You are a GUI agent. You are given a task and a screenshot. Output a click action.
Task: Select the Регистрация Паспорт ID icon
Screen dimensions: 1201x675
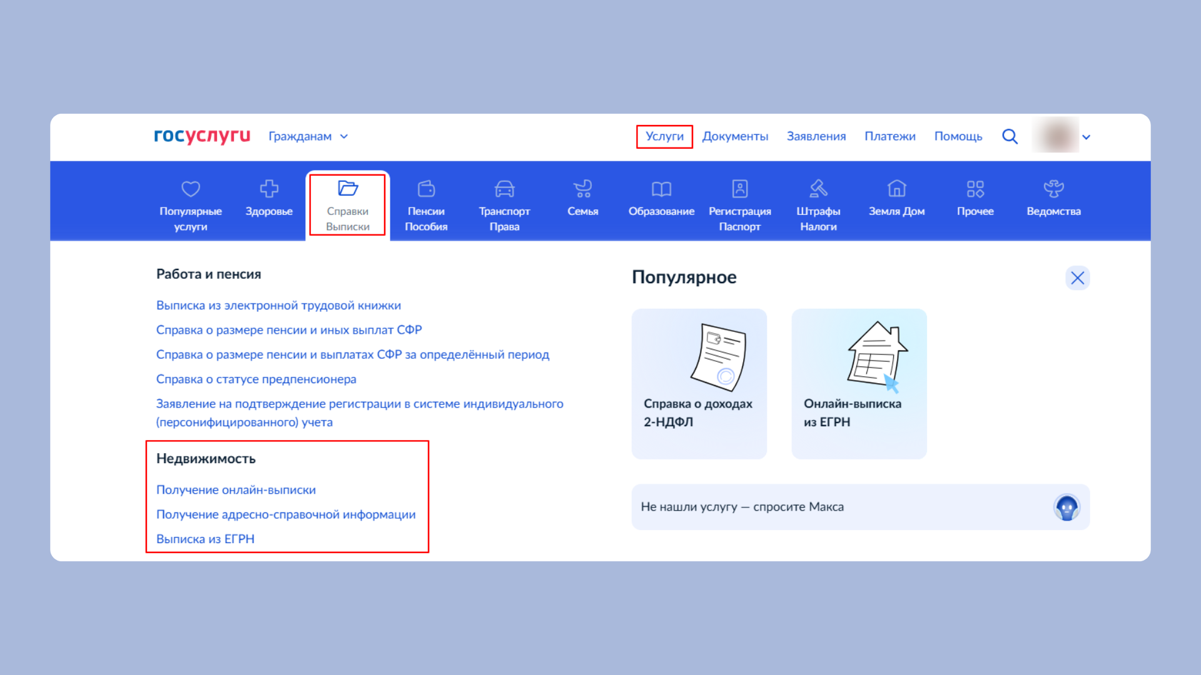tap(740, 188)
